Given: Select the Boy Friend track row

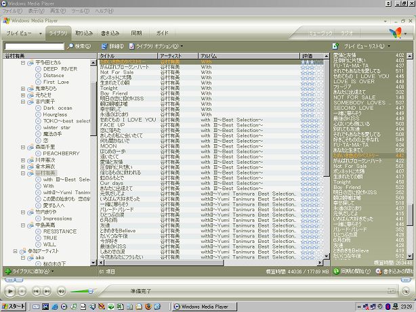Looking at the screenshot, I should (x=211, y=93).
